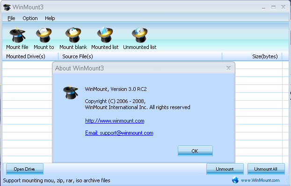The width and height of the screenshot is (291, 186).
Task: Click the Unmount All button
Action: click(266, 169)
